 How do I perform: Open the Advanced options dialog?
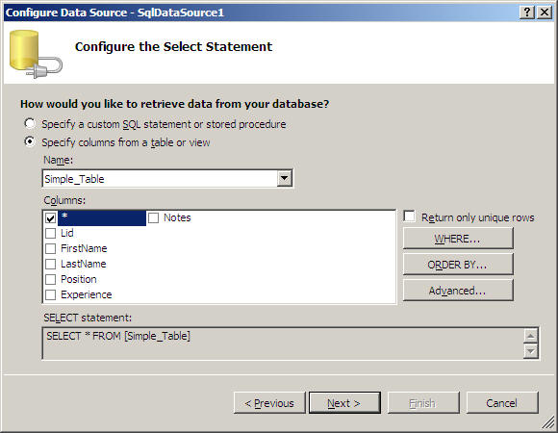pyautogui.click(x=458, y=291)
